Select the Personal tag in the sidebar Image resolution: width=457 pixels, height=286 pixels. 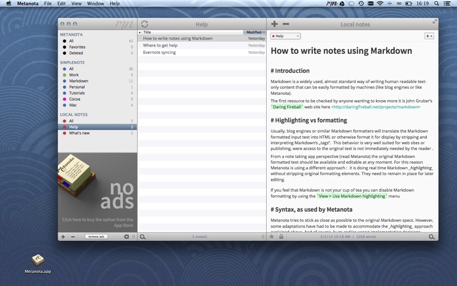(97, 87)
